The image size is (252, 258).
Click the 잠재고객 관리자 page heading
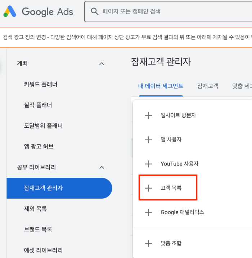click(x=161, y=62)
